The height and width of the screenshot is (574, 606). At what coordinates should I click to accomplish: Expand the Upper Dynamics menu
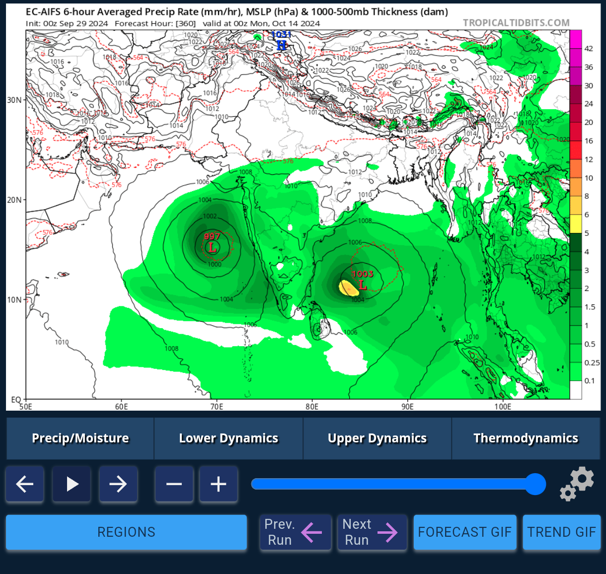[x=377, y=438]
